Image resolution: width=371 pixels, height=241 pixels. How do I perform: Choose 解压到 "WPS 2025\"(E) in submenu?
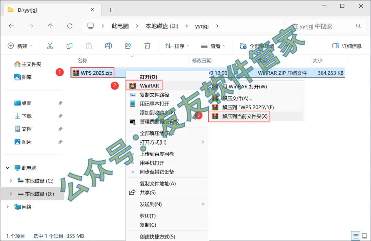point(248,107)
